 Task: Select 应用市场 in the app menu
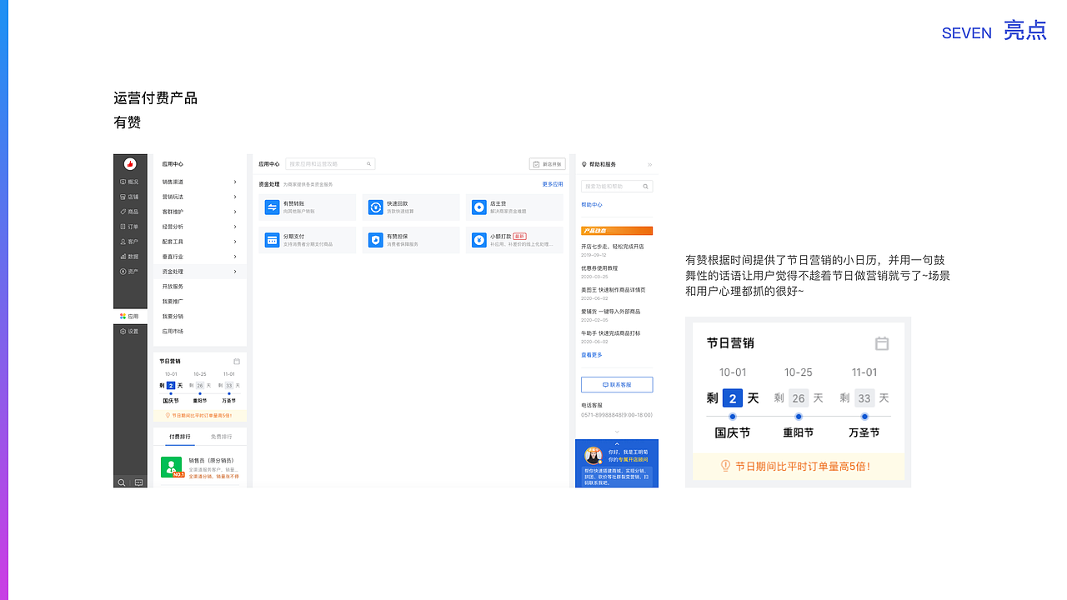click(x=173, y=332)
